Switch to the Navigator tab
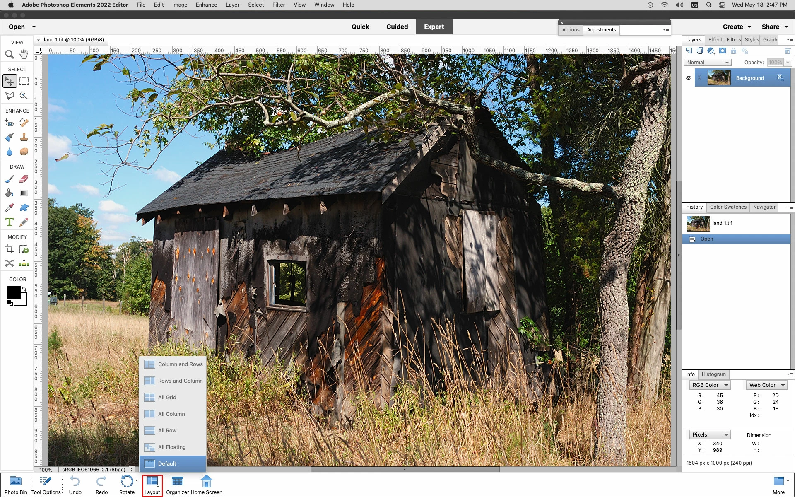795x497 pixels. point(764,207)
